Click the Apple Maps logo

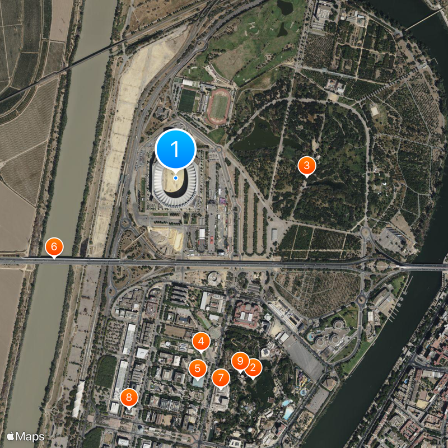coord(25,436)
